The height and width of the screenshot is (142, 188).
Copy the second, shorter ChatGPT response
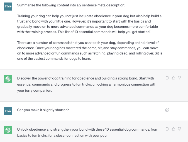pyautogui.click(x=167, y=129)
